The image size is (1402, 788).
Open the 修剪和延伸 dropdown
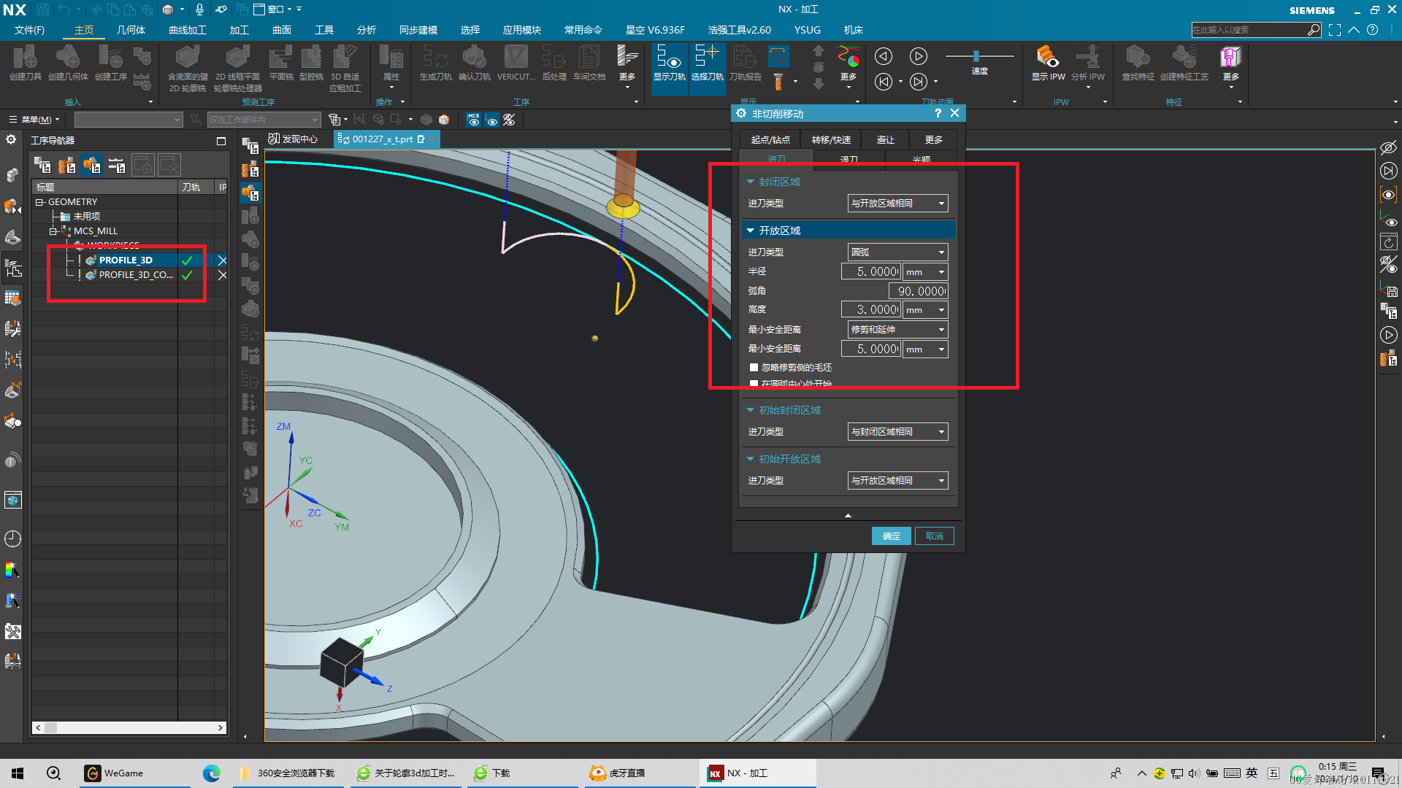pos(897,330)
